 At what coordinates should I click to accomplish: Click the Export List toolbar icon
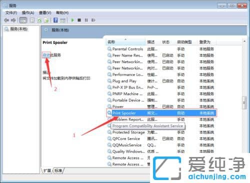(46, 20)
